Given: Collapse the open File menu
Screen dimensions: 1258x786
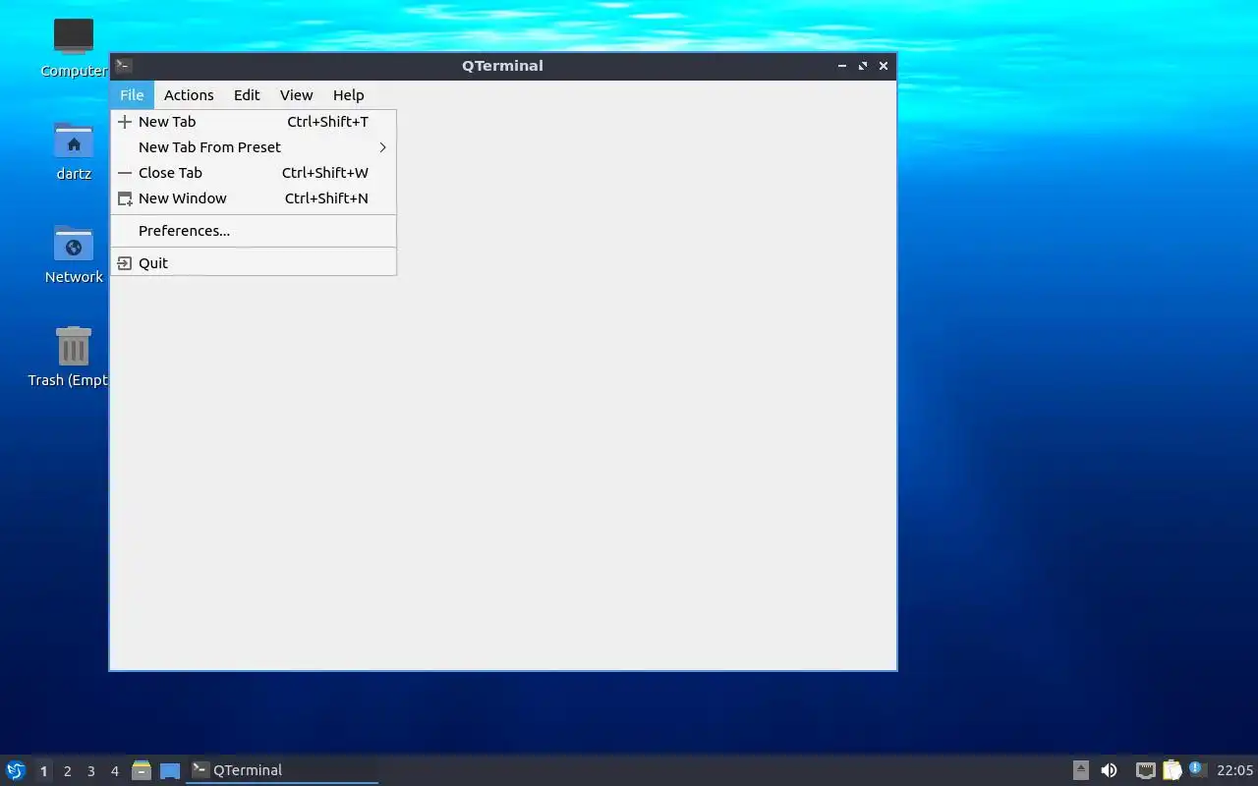Looking at the screenshot, I should click(x=132, y=95).
